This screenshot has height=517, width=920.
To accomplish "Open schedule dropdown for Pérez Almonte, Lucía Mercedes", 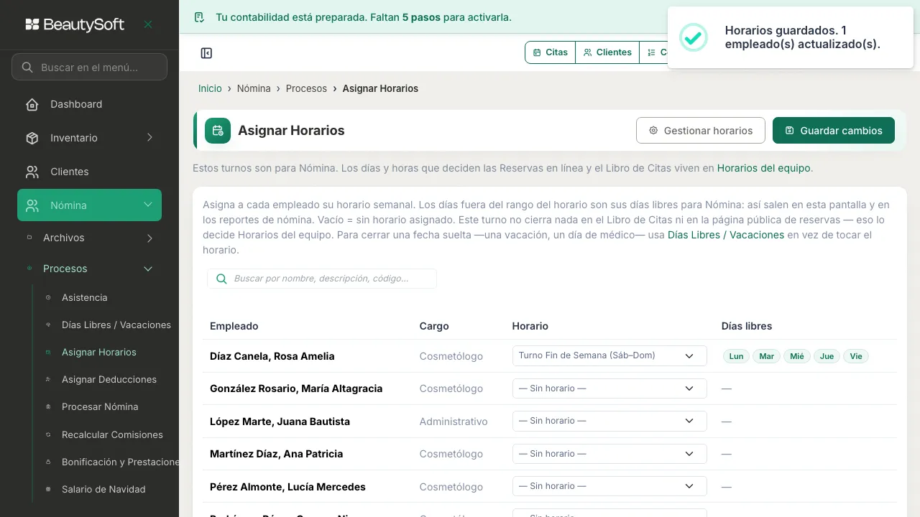I will [x=609, y=486].
